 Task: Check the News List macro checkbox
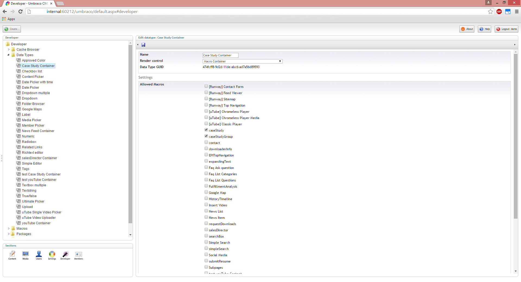[x=206, y=211]
